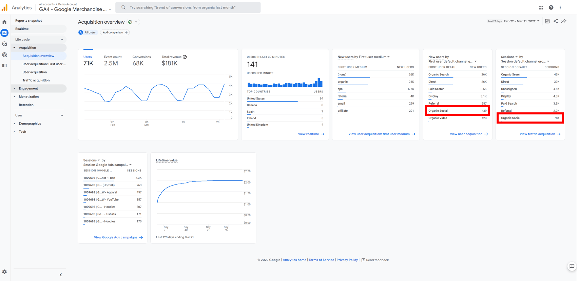Image resolution: width=579 pixels, height=282 pixels.
Task: Open the Explore icon in left rail
Action: (4, 44)
